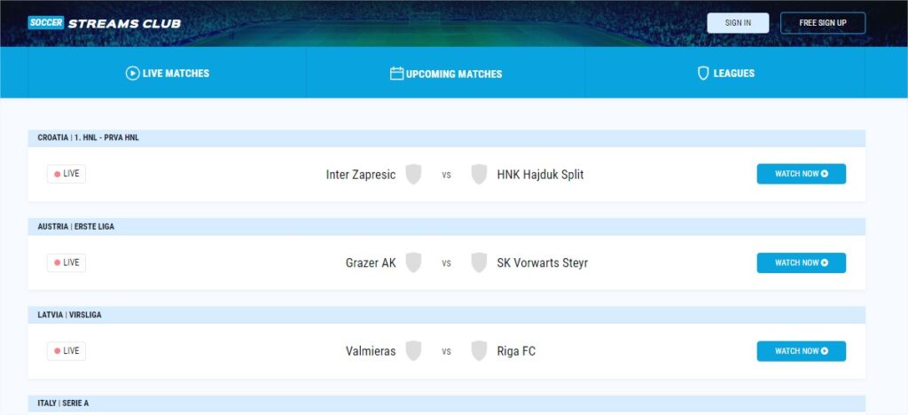Viewport: 908px width, 415px height.
Task: Click the calendar icon beside Upcoming Matches
Action: tap(396, 74)
